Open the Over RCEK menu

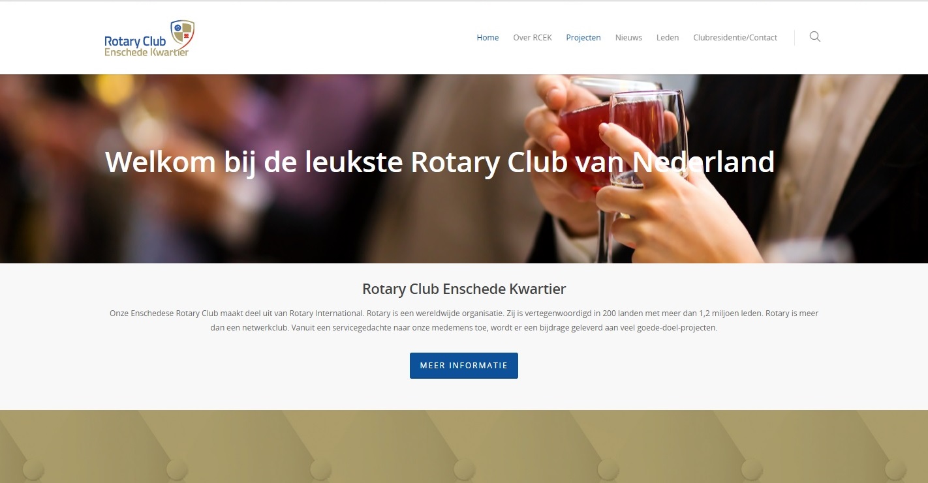point(533,38)
